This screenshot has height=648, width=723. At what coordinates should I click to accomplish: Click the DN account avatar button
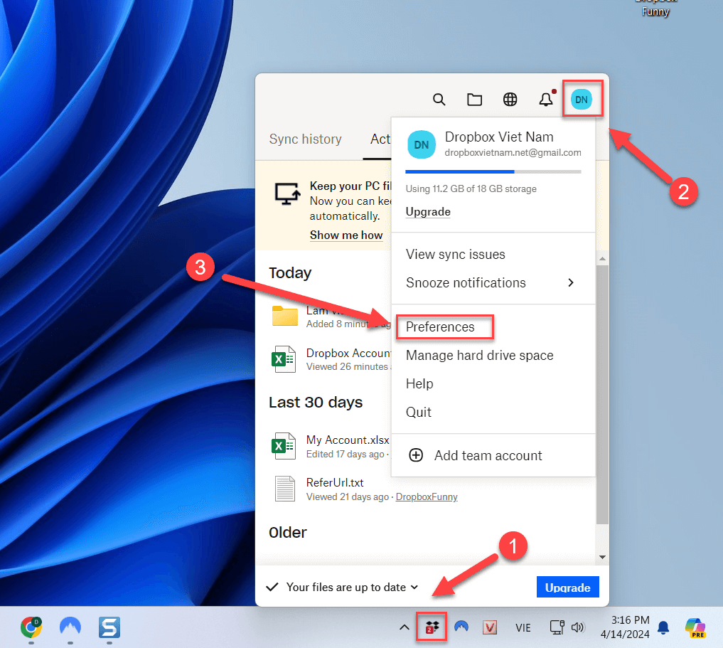click(x=582, y=99)
